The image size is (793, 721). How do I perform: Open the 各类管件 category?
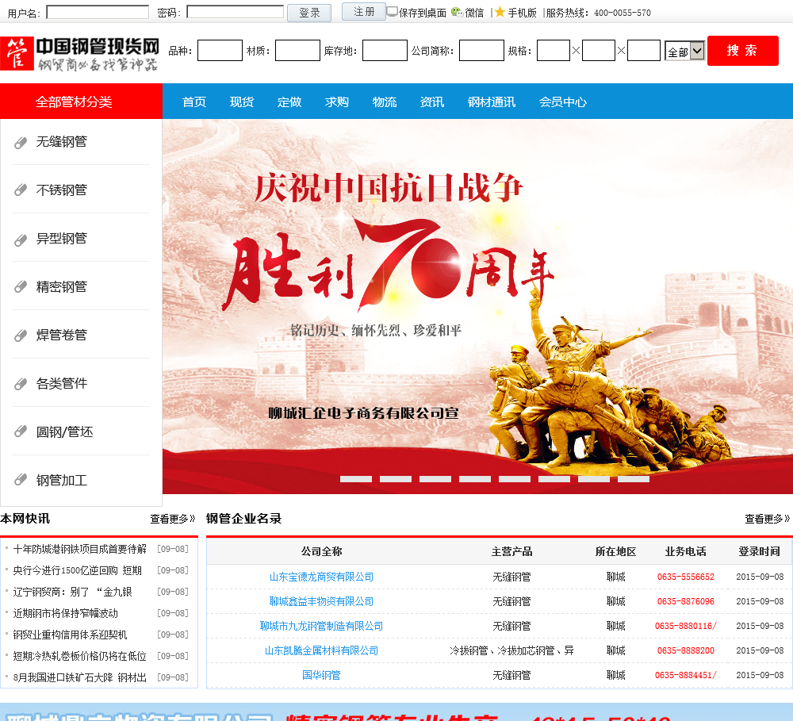tap(62, 384)
